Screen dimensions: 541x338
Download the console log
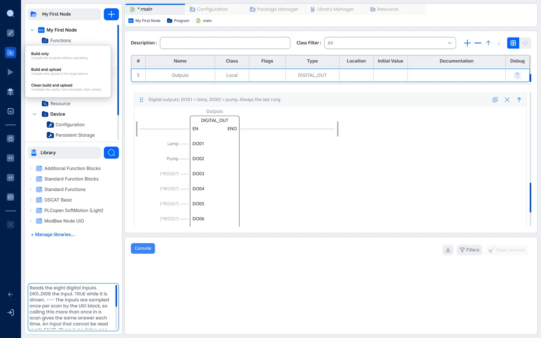[x=448, y=250]
